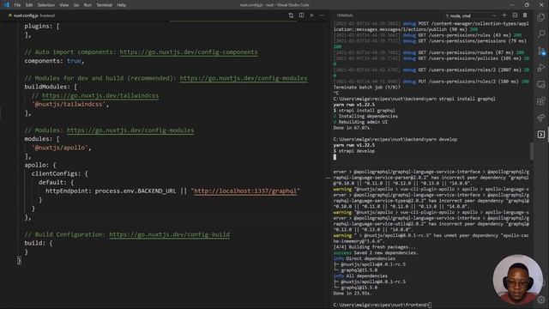Click the 'plugins: [' line

42,26
